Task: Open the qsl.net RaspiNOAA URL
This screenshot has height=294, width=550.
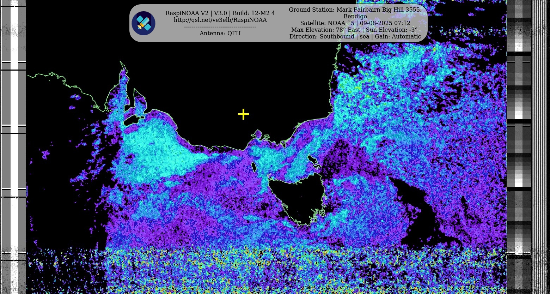Action: pos(220,20)
